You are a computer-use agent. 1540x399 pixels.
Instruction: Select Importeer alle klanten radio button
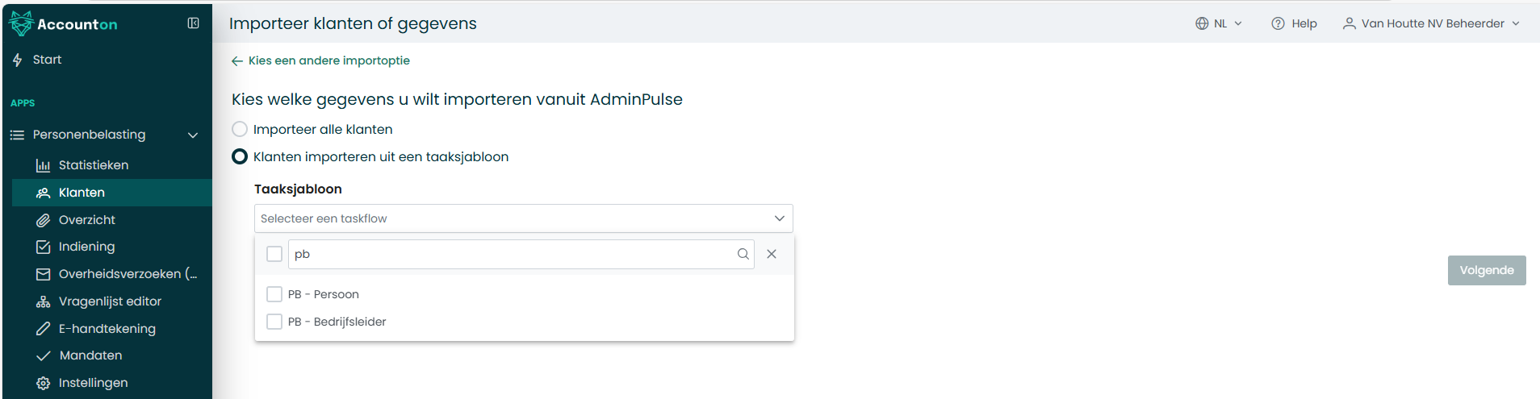[240, 129]
